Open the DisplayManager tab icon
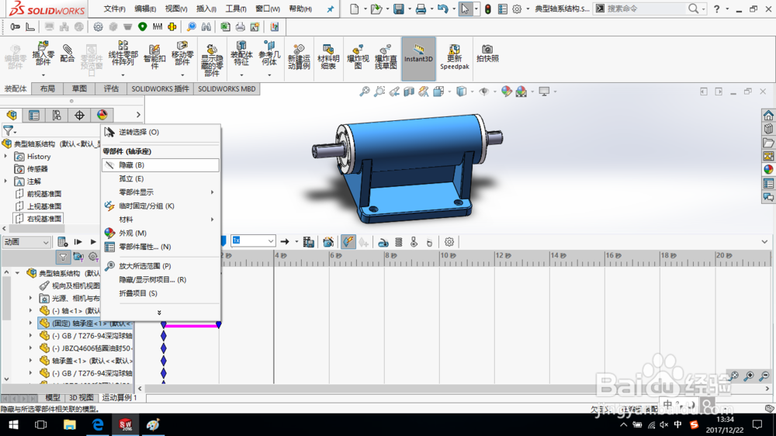This screenshot has width=776, height=436. click(x=102, y=115)
